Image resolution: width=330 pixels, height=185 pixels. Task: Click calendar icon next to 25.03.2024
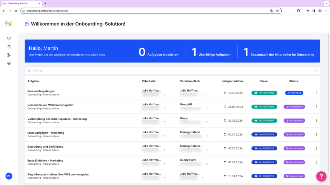(x=225, y=107)
